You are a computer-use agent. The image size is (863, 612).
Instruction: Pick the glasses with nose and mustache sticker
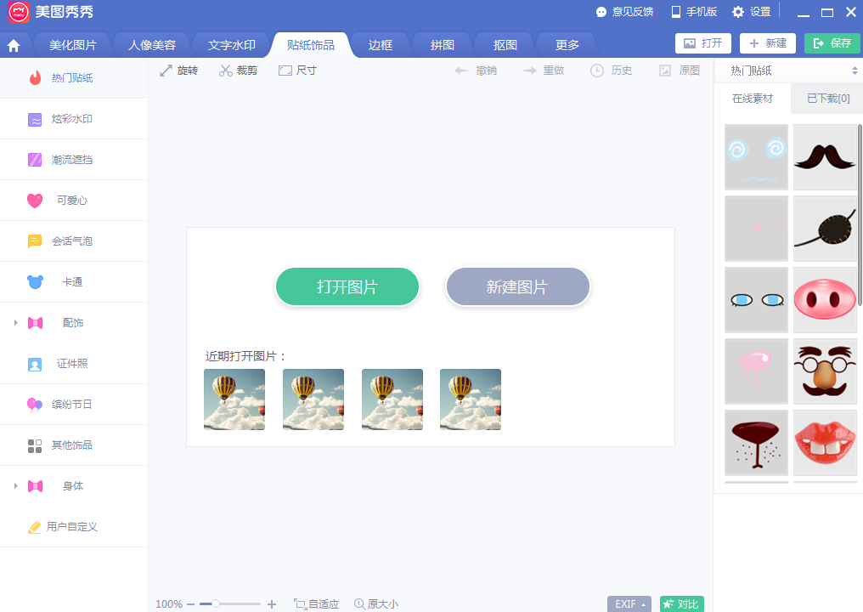point(825,371)
